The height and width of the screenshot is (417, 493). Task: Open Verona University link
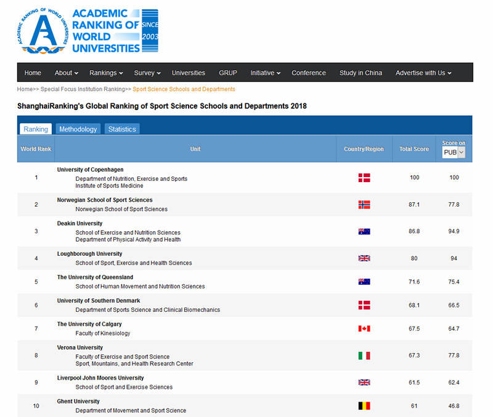click(x=80, y=347)
